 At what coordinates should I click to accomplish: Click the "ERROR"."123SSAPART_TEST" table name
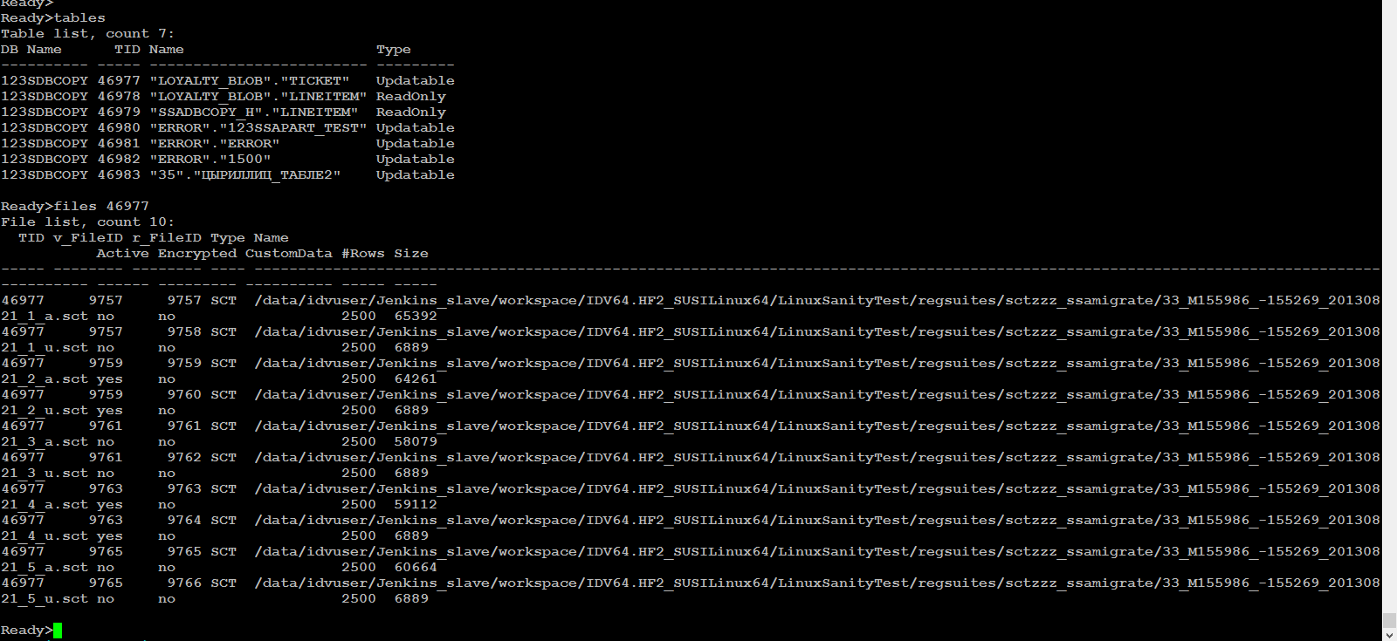point(258,128)
